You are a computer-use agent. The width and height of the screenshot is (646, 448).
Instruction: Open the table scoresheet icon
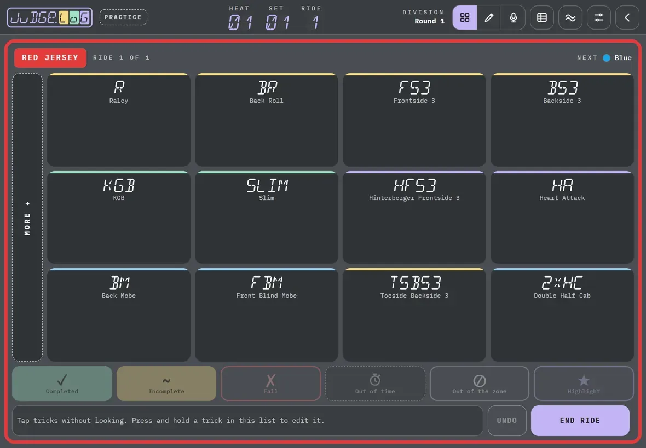tap(542, 17)
